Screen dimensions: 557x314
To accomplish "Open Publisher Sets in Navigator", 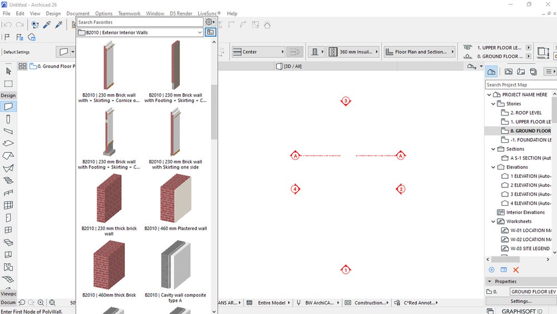I will [x=533, y=71].
